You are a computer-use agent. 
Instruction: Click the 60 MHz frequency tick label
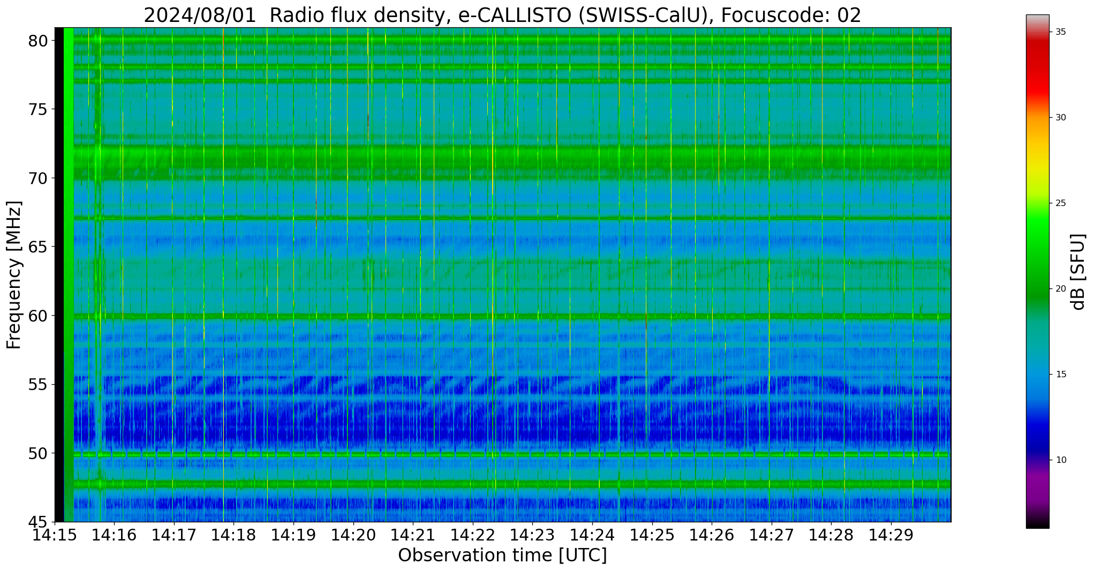pos(39,316)
